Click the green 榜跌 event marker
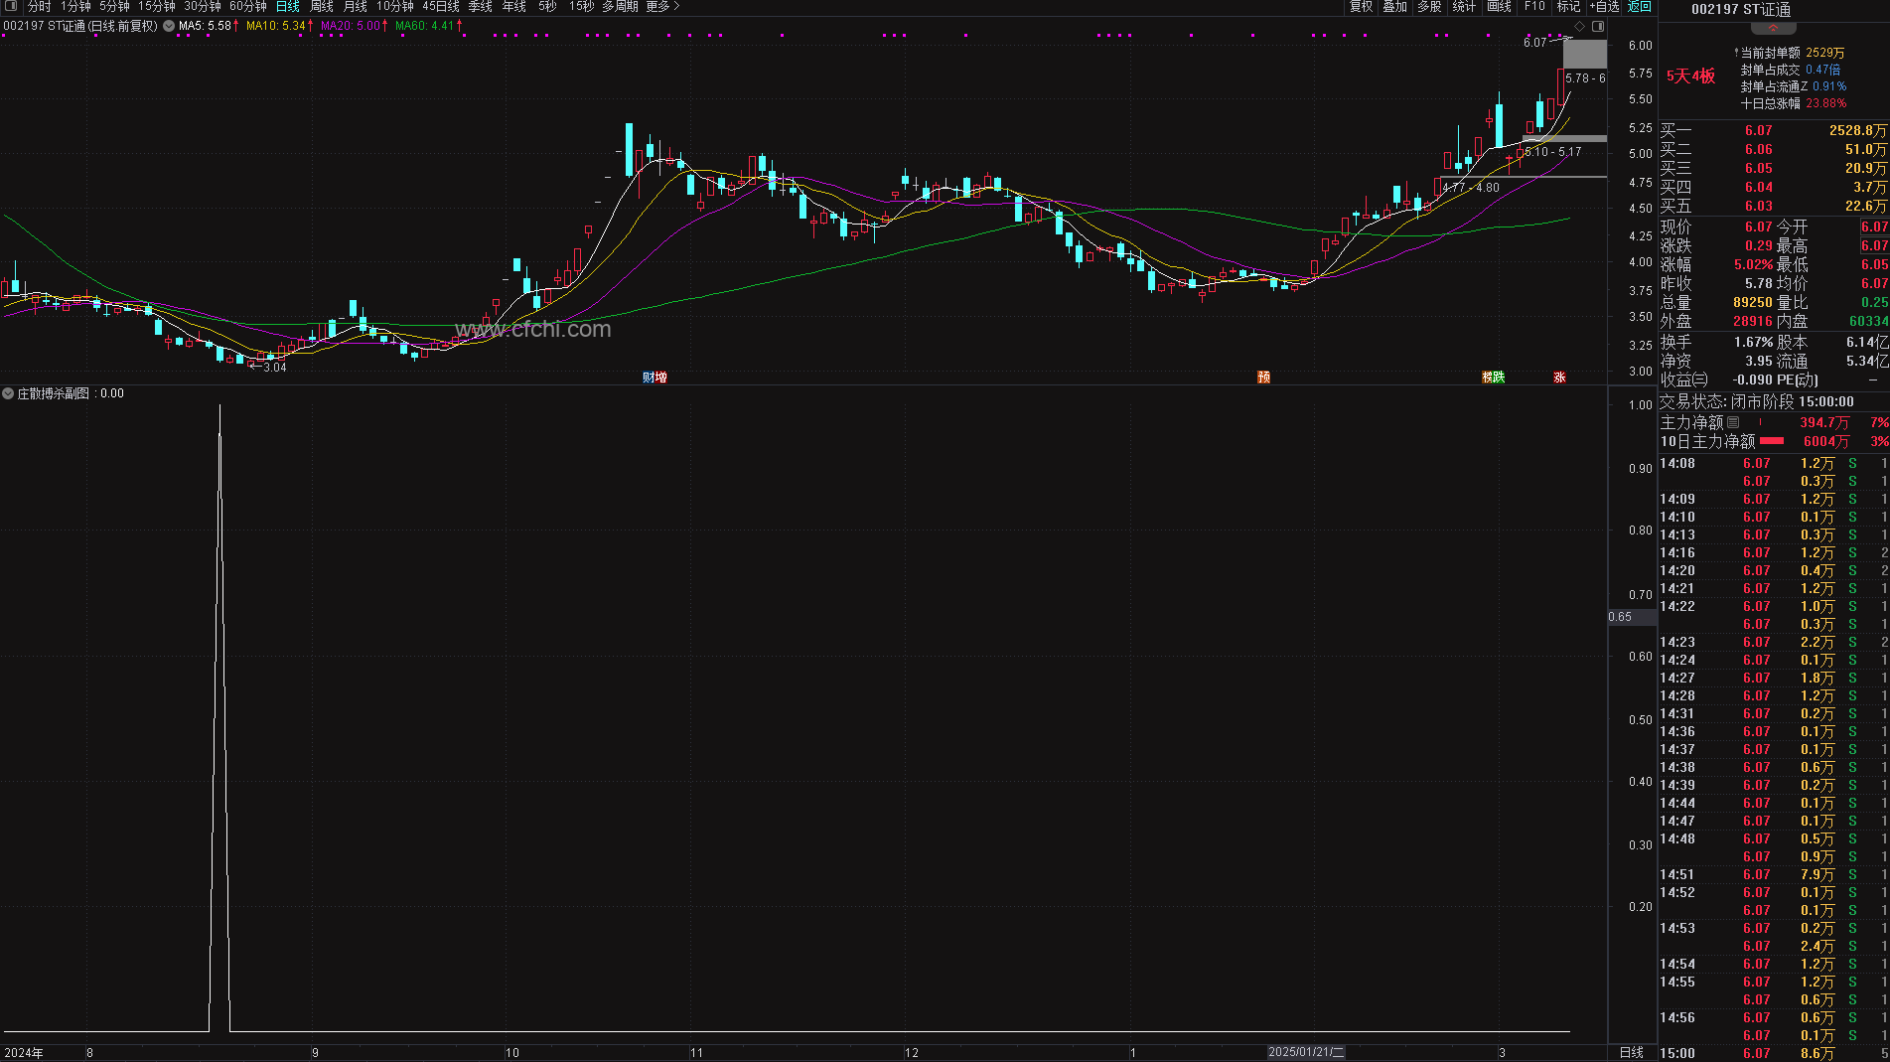 [x=1493, y=378]
